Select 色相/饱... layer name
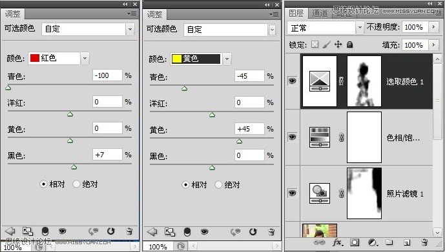The image size is (445, 252). pyautogui.click(x=403, y=138)
